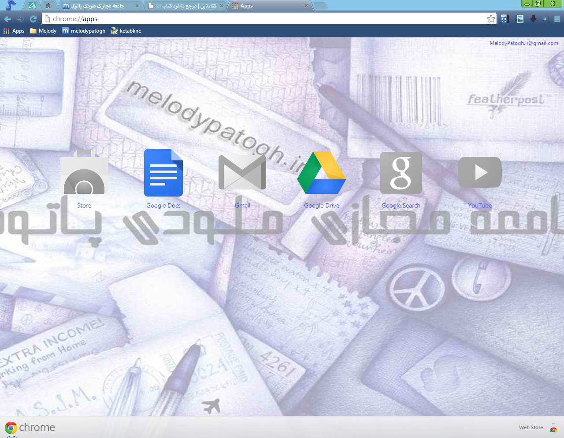Image resolution: width=564 pixels, height=438 pixels.
Task: Open the melodypatogh bookmark
Action: coord(84,31)
